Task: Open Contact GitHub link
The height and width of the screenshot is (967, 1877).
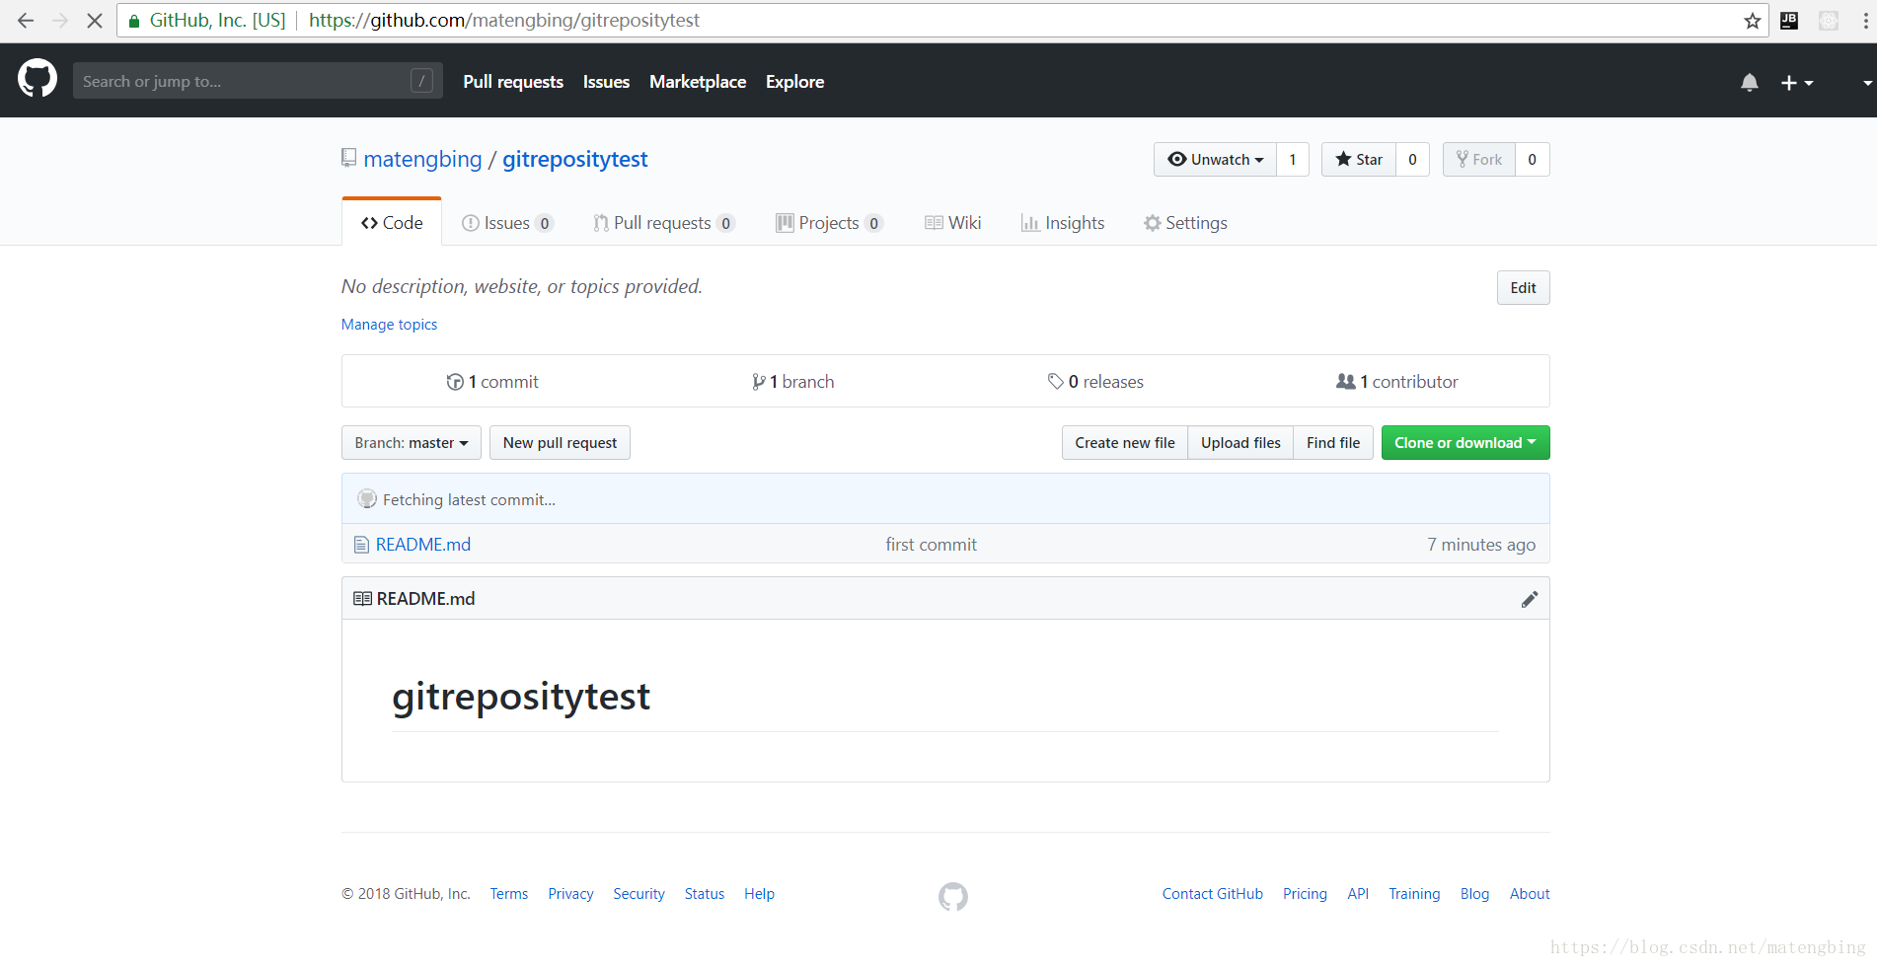Action: point(1213,894)
